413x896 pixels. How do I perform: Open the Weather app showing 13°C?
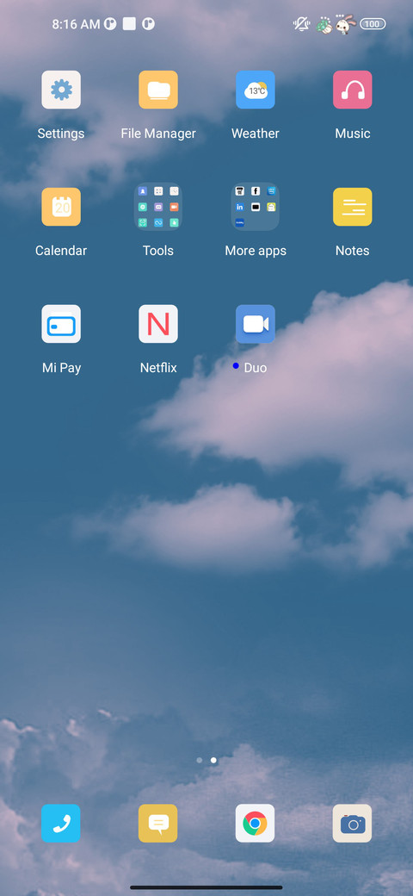pos(255,90)
